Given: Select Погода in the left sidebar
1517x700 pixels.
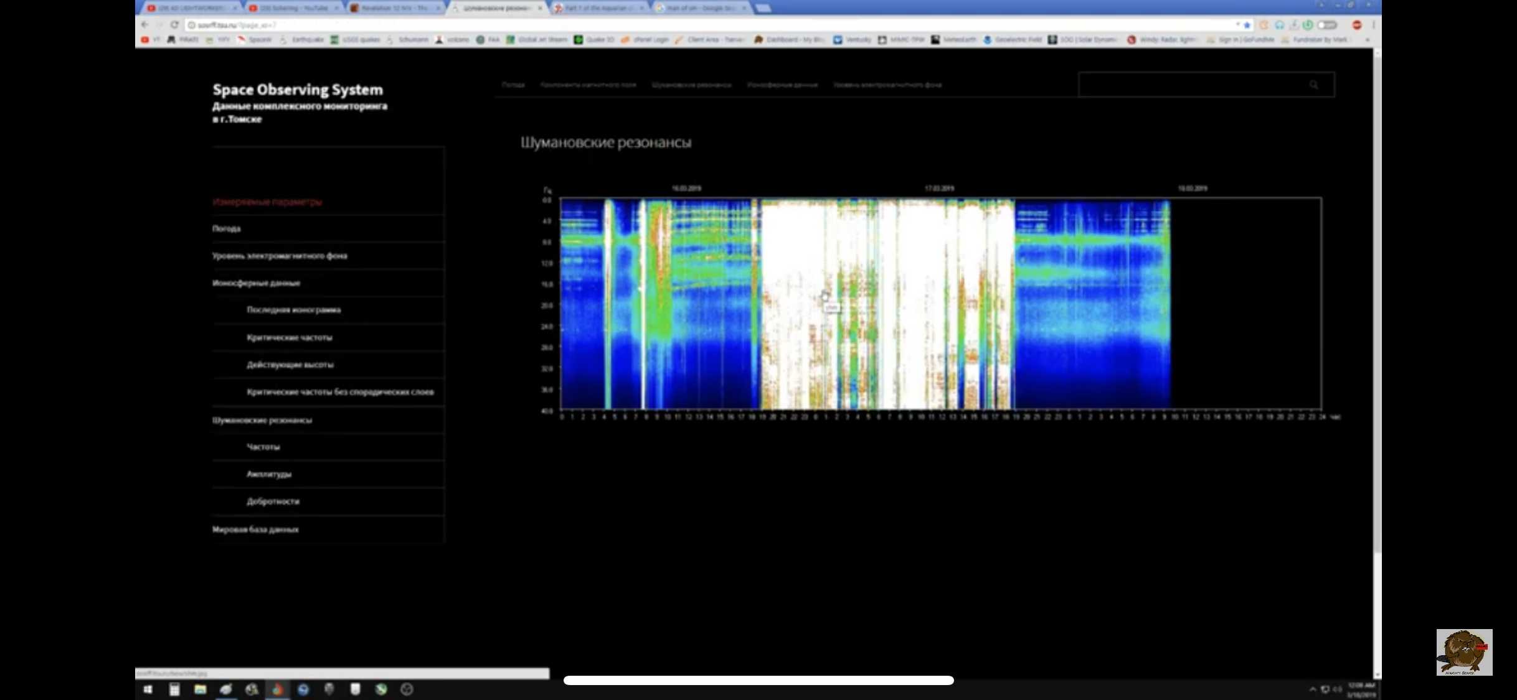Looking at the screenshot, I should click(x=226, y=229).
